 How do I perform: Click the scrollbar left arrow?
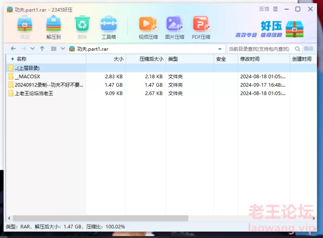pos(9,218)
